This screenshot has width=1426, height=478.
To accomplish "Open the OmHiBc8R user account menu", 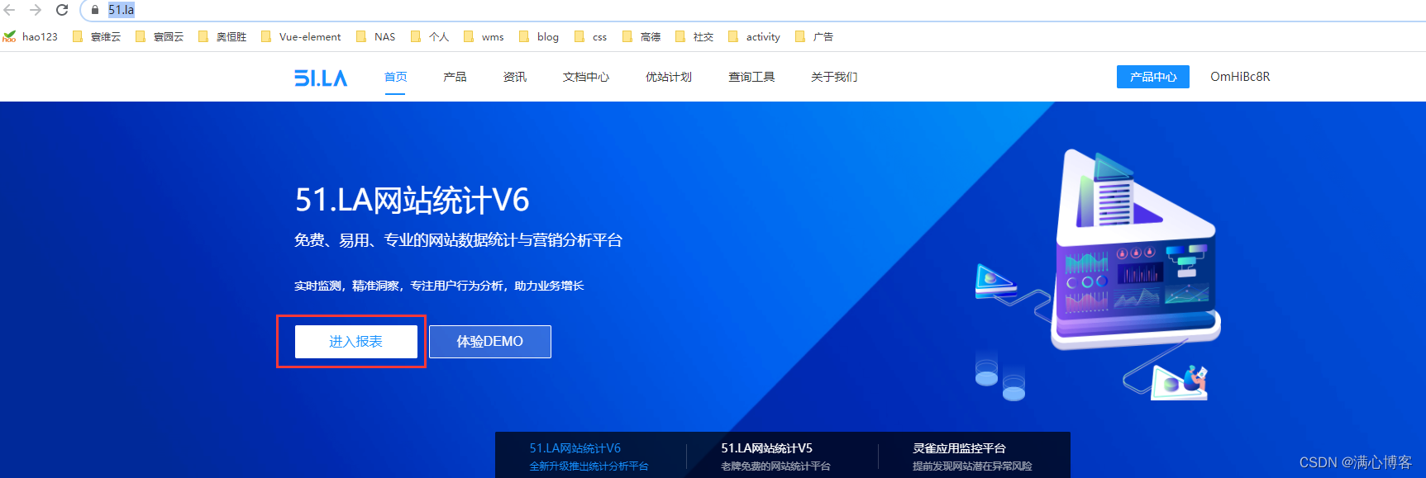I will click(1240, 77).
